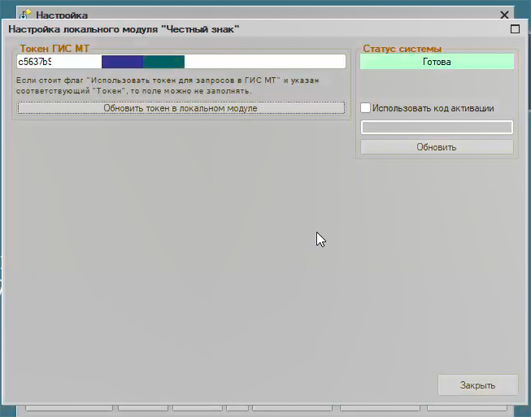Maximize the Честный знак settings dialog
This screenshot has width=531, height=417.
pos(514,29)
